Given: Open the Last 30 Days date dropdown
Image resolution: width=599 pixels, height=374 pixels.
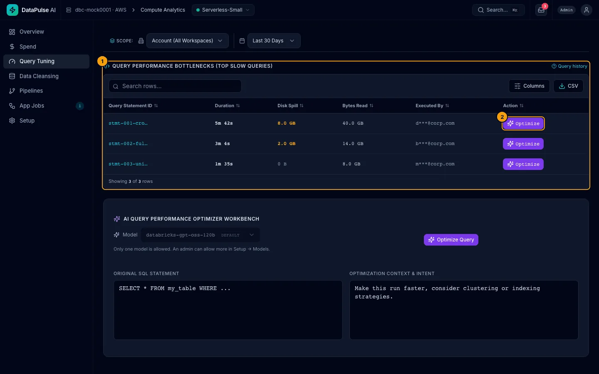Looking at the screenshot, I should 274,41.
